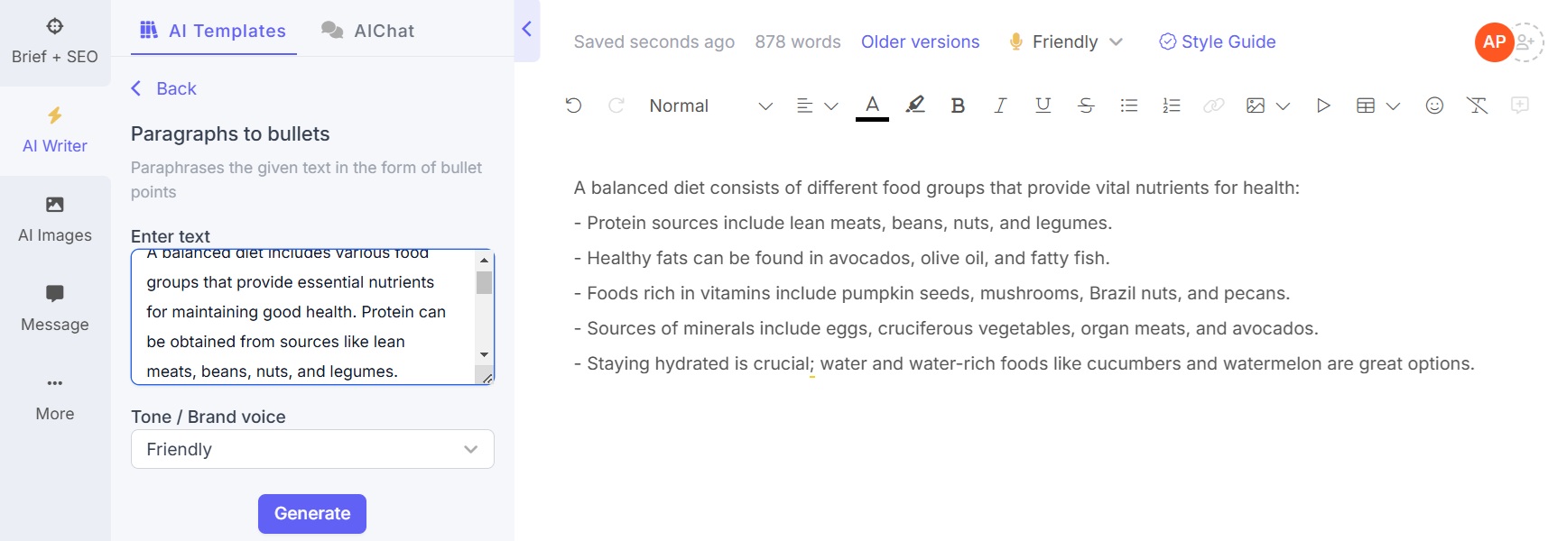
Task: Toggle bulleted list
Action: coord(1128,105)
